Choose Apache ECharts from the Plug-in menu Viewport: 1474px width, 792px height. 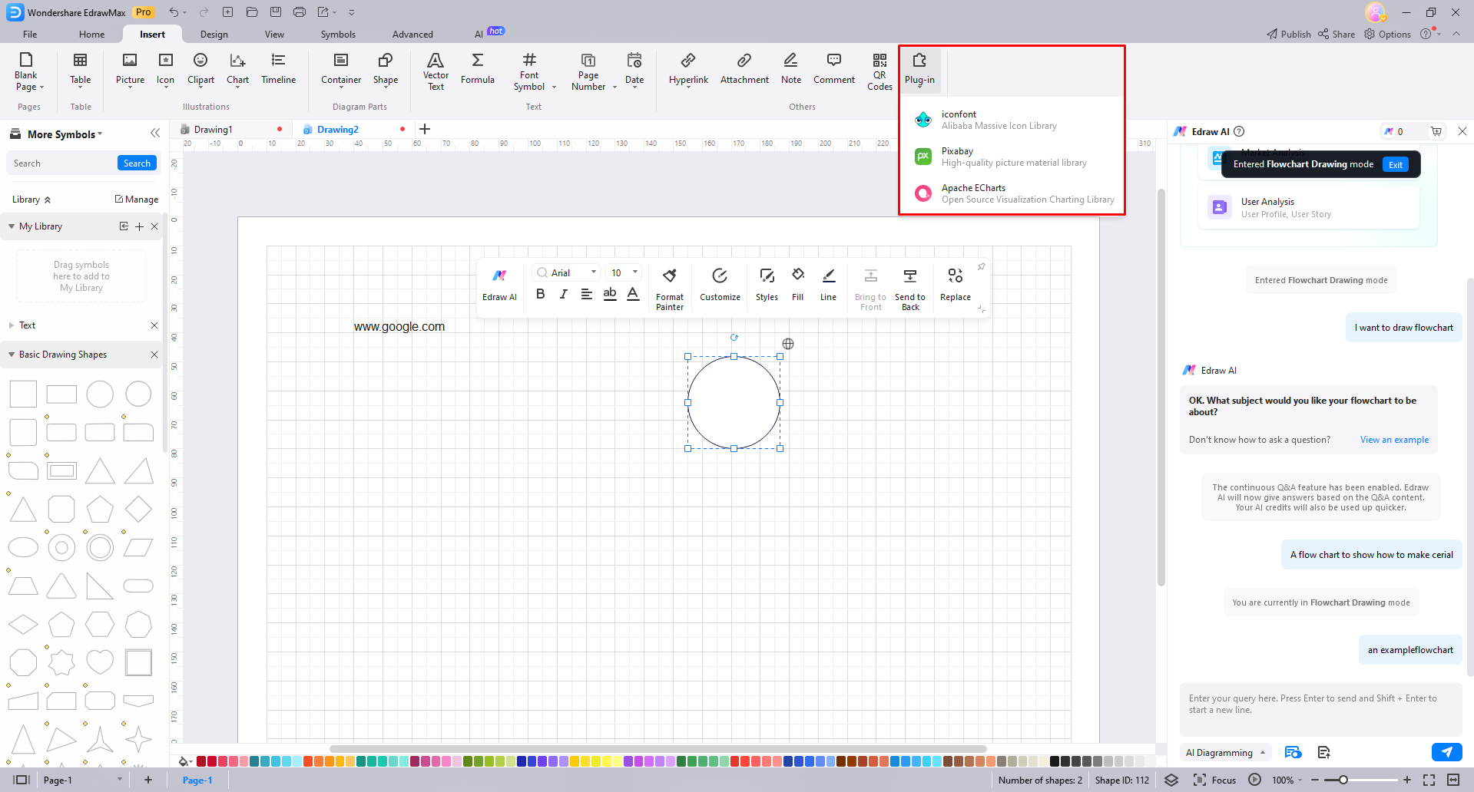(x=1012, y=193)
